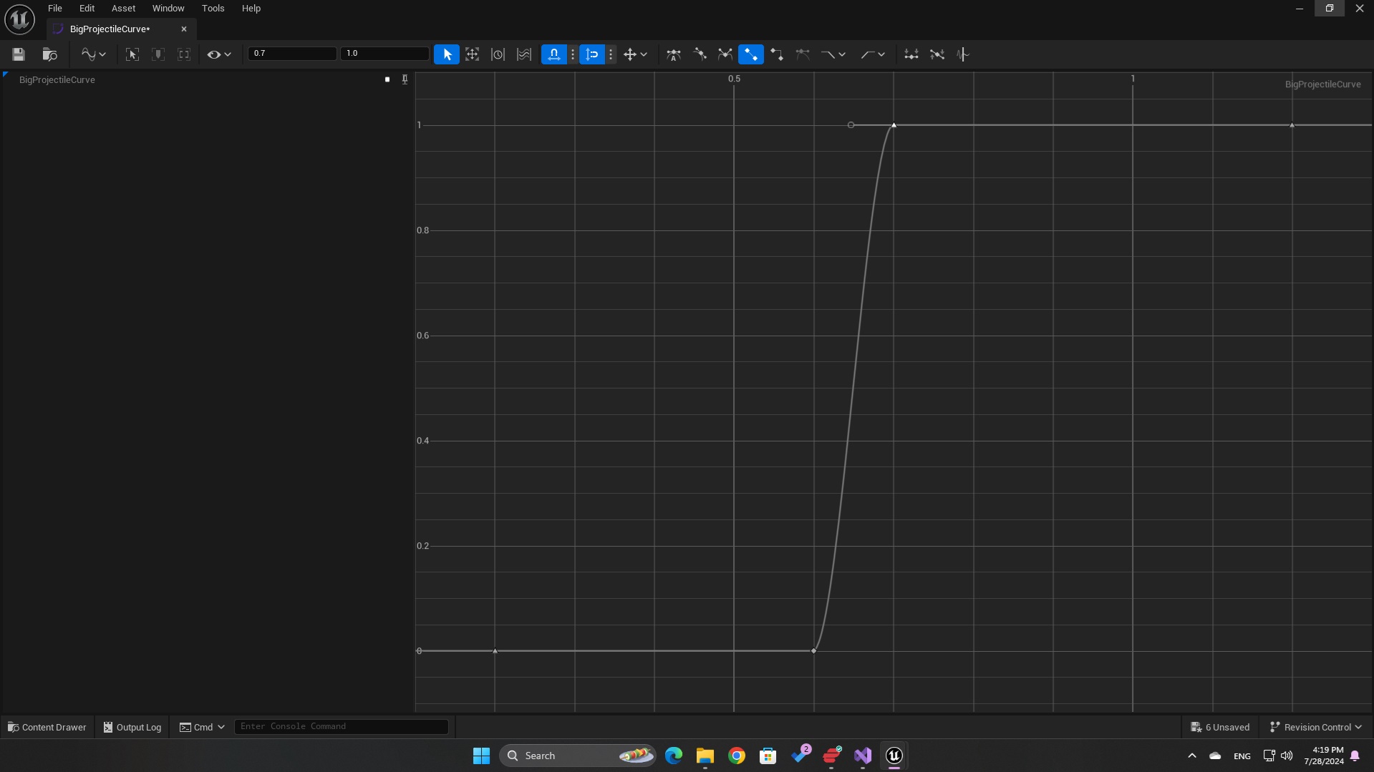Save the BigProjectileCurve asset
The height and width of the screenshot is (772, 1374).
coord(19,54)
